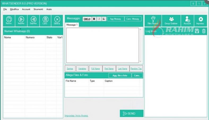The width and height of the screenshot is (209, 120).
Task: Clear the Log Invio with trash icon
Action: 204,31
